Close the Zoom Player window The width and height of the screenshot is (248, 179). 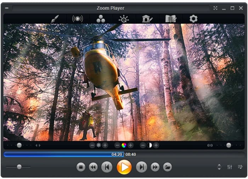pos(241,8)
